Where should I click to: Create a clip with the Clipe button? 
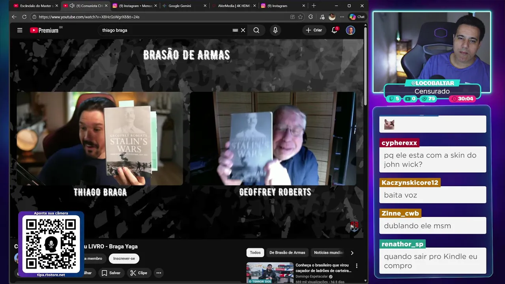click(138, 273)
